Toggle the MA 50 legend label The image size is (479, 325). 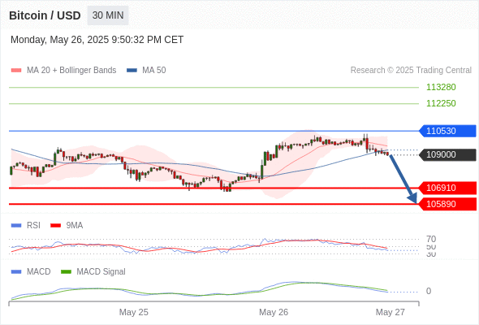[x=154, y=71]
